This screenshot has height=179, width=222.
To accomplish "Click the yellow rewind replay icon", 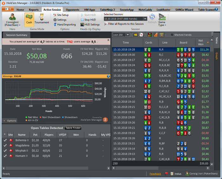I will pyautogui.click(x=135, y=35).
